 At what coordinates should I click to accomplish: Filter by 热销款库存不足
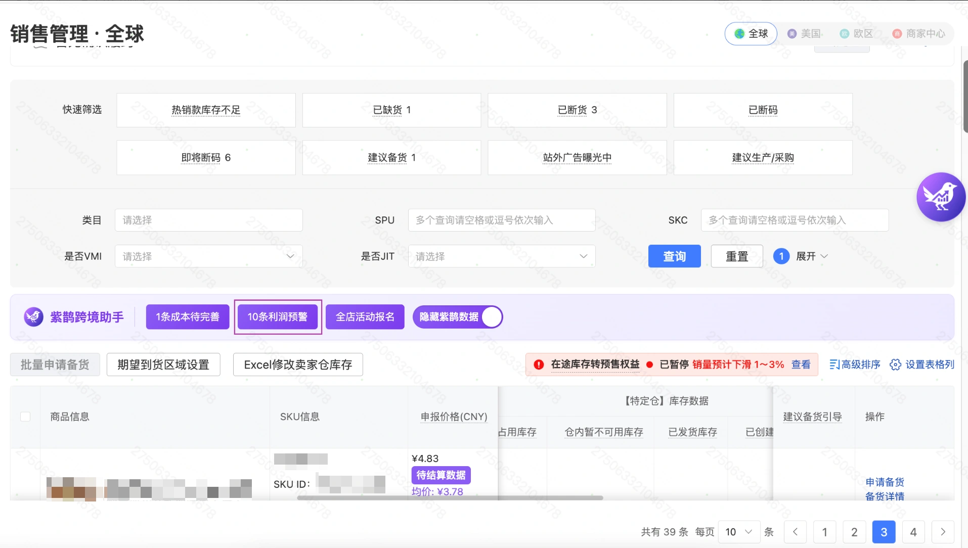(206, 110)
